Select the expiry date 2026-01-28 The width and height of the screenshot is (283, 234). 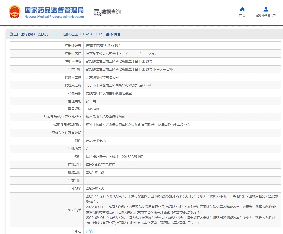click(95, 188)
